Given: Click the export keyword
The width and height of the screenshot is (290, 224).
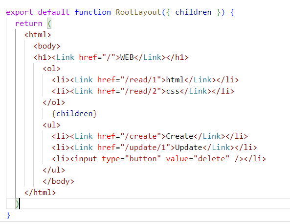Looking at the screenshot, I should pyautogui.click(x=20, y=12).
